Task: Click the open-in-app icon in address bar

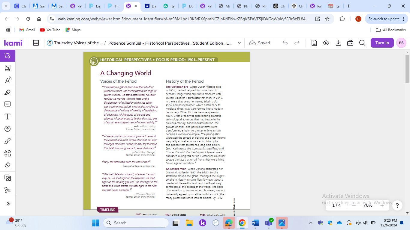Action: coord(318,19)
